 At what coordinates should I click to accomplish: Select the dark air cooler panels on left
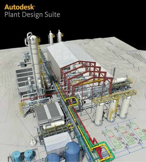[x=24, y=77]
